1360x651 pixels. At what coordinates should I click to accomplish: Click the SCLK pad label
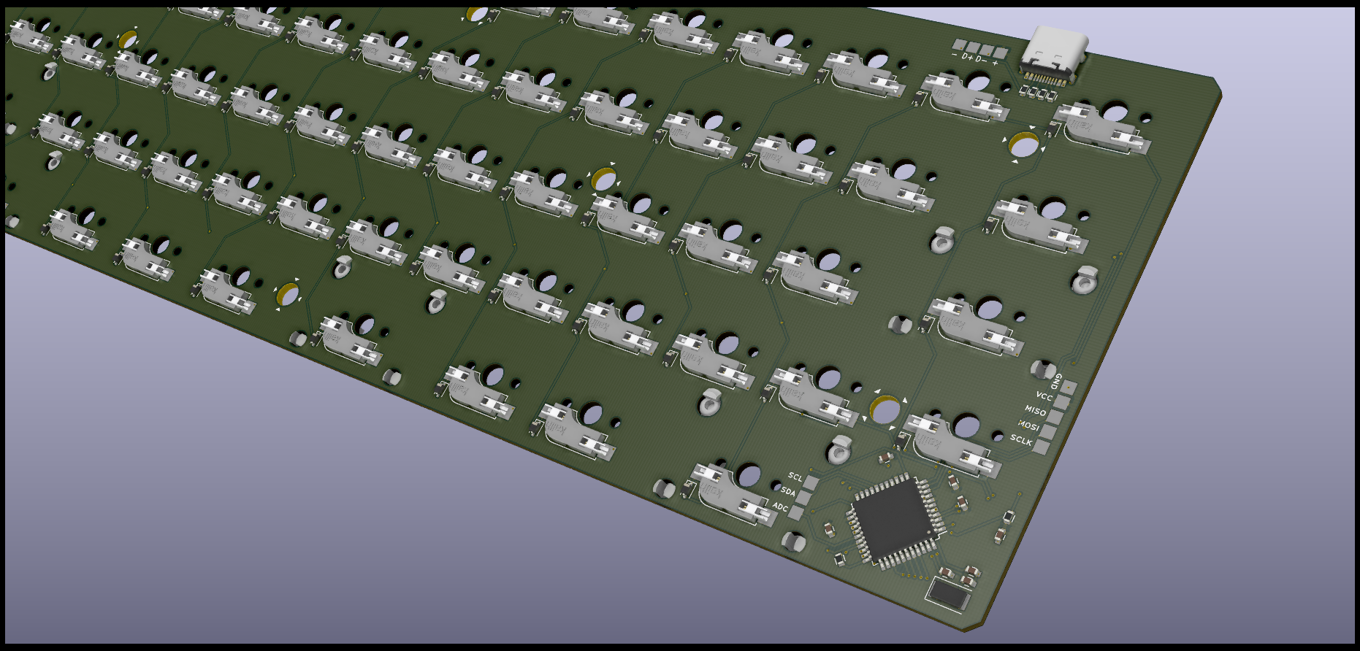click(1021, 440)
